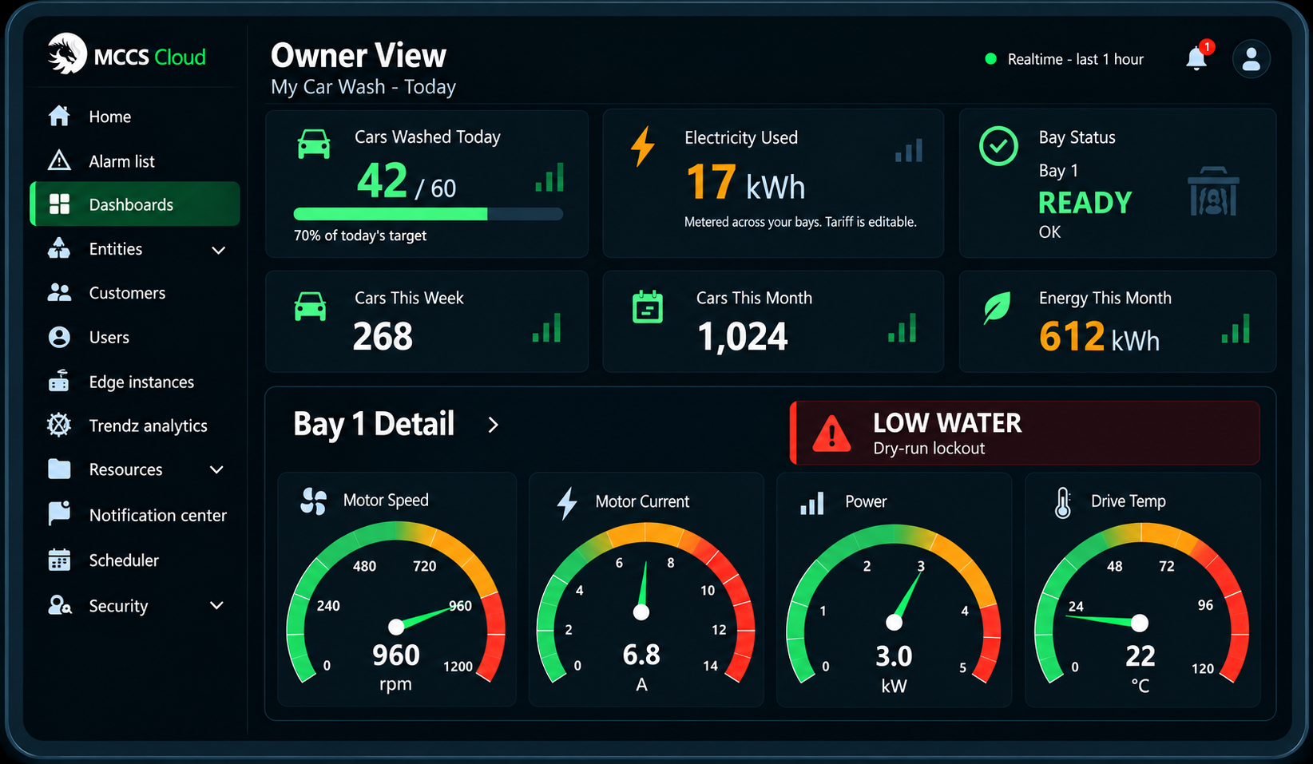Click the 1,024 Cars This Month value
Image resolution: width=1313 pixels, height=764 pixels.
pos(743,336)
